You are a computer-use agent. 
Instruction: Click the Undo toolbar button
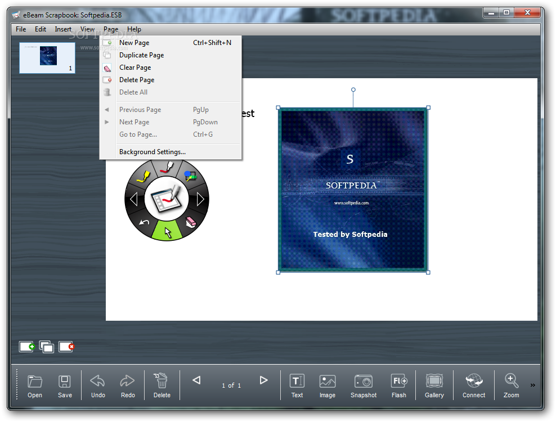[x=98, y=386]
